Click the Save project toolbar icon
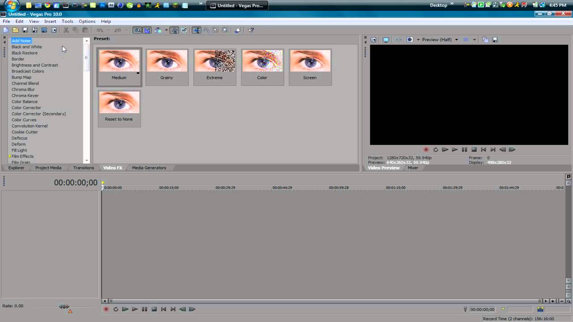 pos(25,30)
